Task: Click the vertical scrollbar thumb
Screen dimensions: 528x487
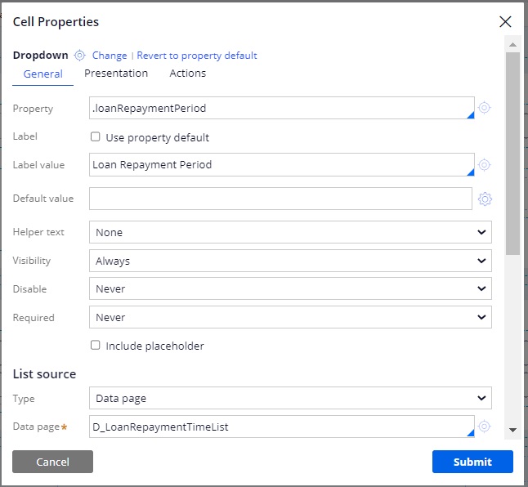Action: [512, 151]
